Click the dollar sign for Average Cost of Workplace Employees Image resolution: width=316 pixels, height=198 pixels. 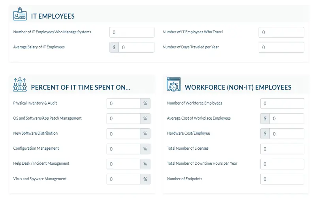[265, 118]
